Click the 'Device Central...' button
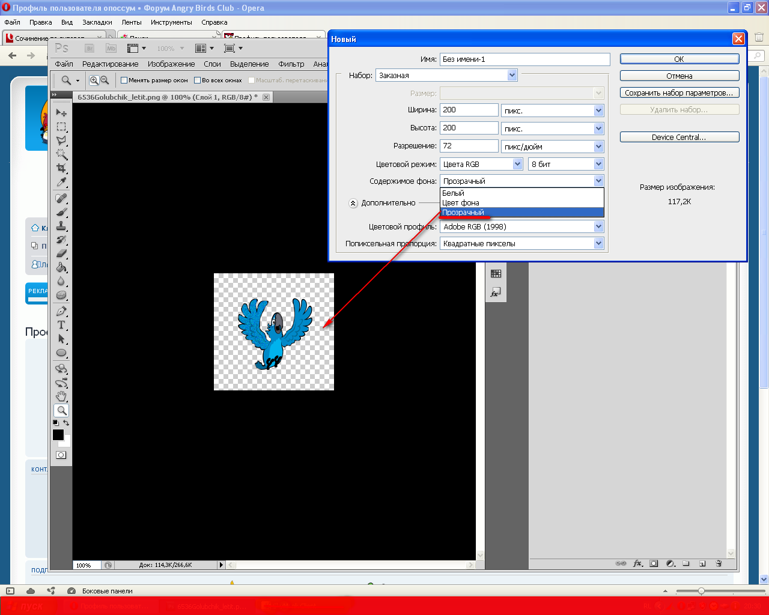 click(679, 137)
